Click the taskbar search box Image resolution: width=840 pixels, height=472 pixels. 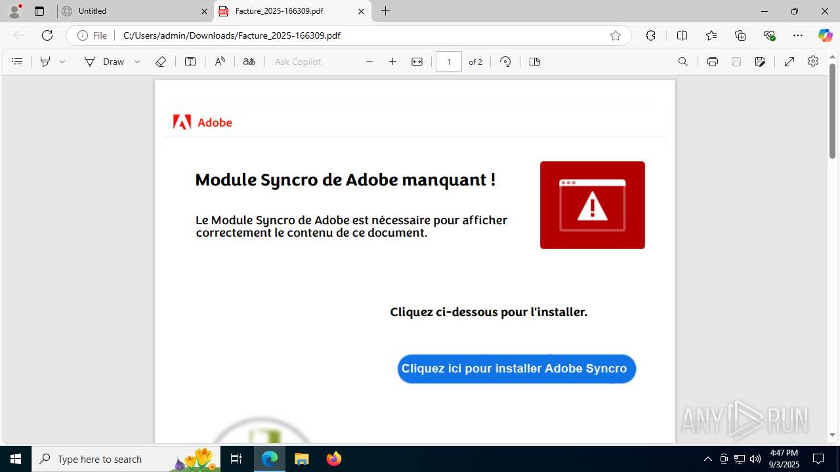(127, 459)
